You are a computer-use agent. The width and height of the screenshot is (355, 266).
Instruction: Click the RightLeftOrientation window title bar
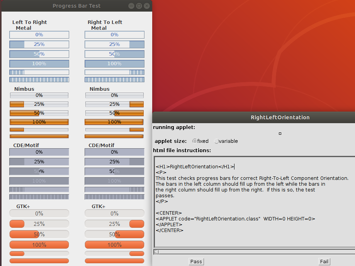coord(280,117)
